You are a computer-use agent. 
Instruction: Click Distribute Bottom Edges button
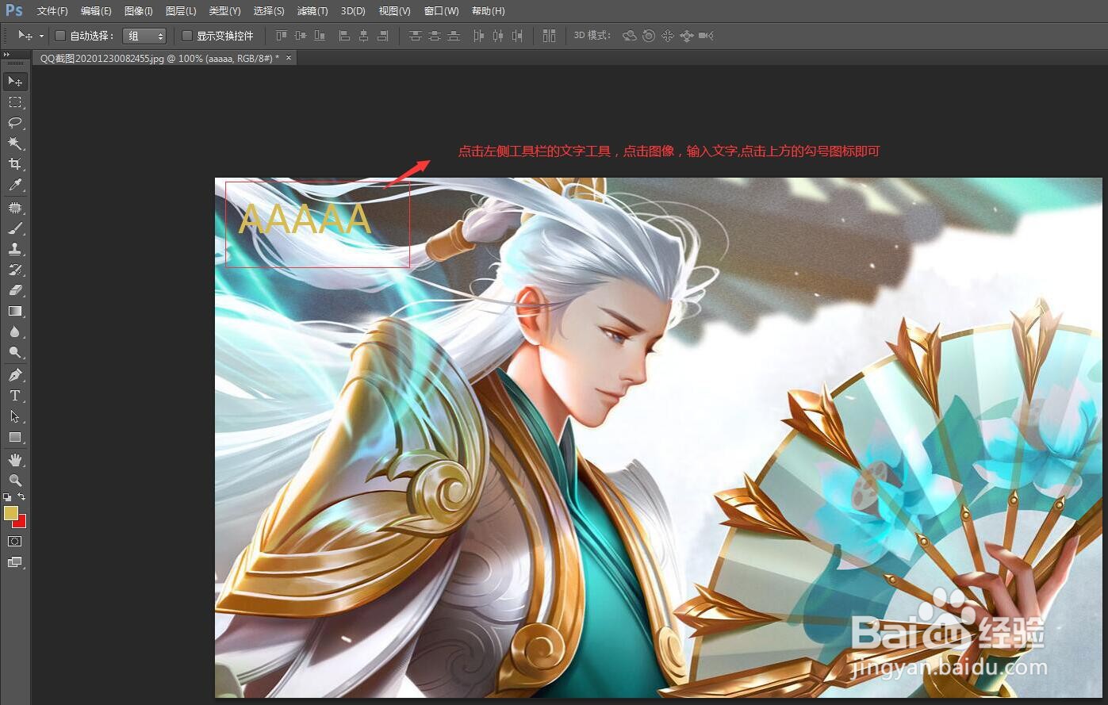(x=453, y=36)
